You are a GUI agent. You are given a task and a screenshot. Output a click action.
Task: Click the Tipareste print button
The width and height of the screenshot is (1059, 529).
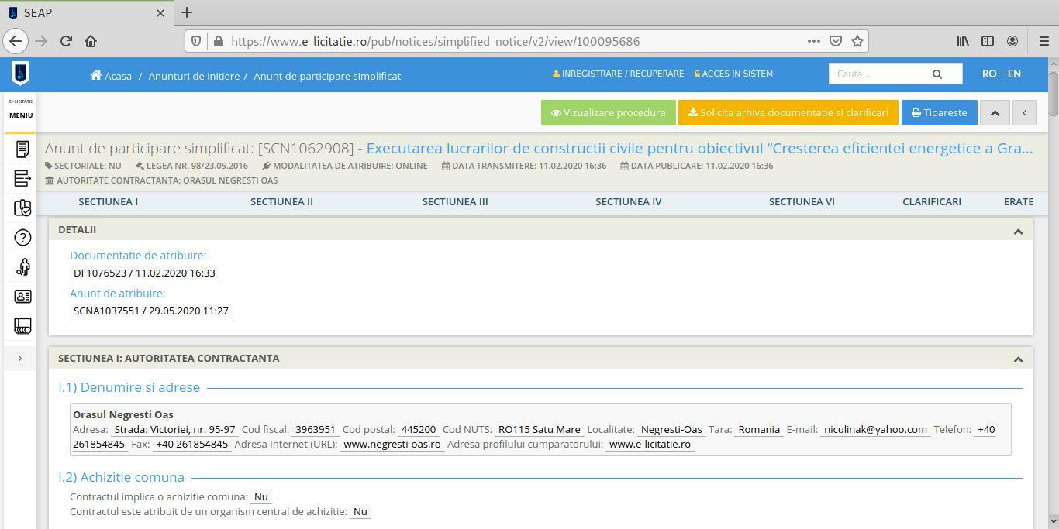[x=939, y=112]
